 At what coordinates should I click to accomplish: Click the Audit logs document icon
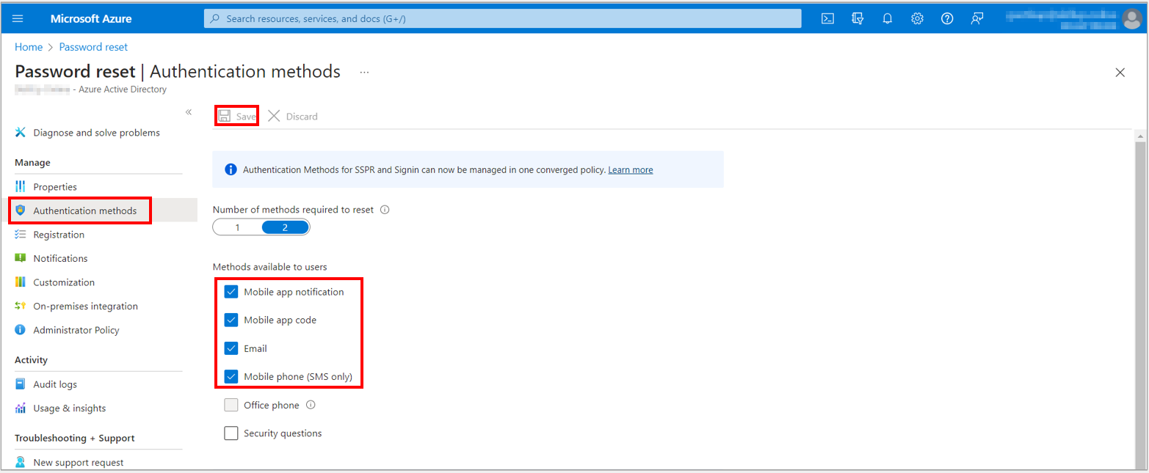click(x=21, y=384)
